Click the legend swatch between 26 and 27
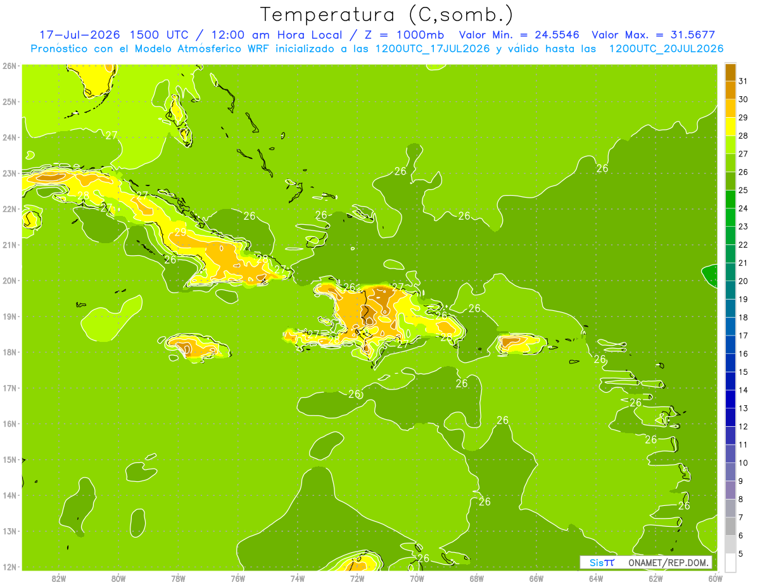The image size is (760, 587). click(x=730, y=162)
